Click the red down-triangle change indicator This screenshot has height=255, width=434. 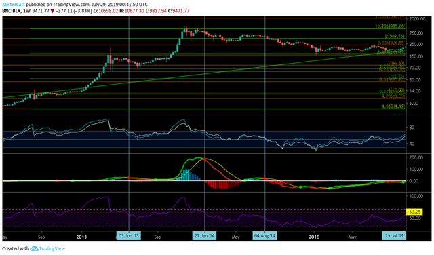[52, 11]
